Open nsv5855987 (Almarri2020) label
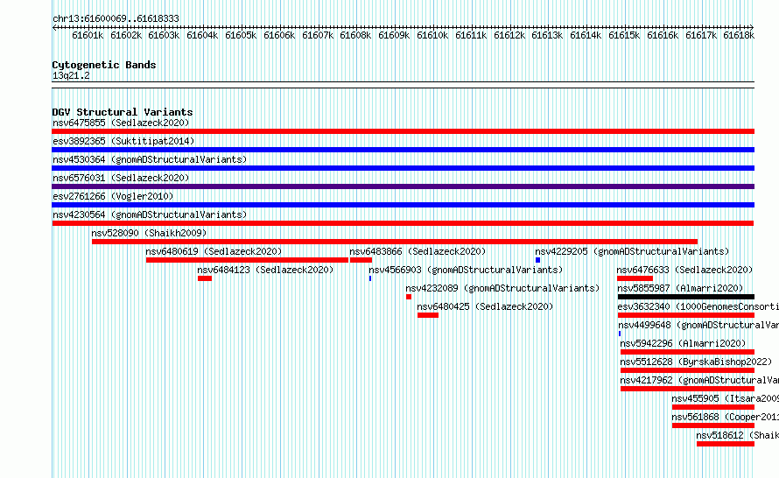The width and height of the screenshot is (779, 478). click(x=680, y=288)
